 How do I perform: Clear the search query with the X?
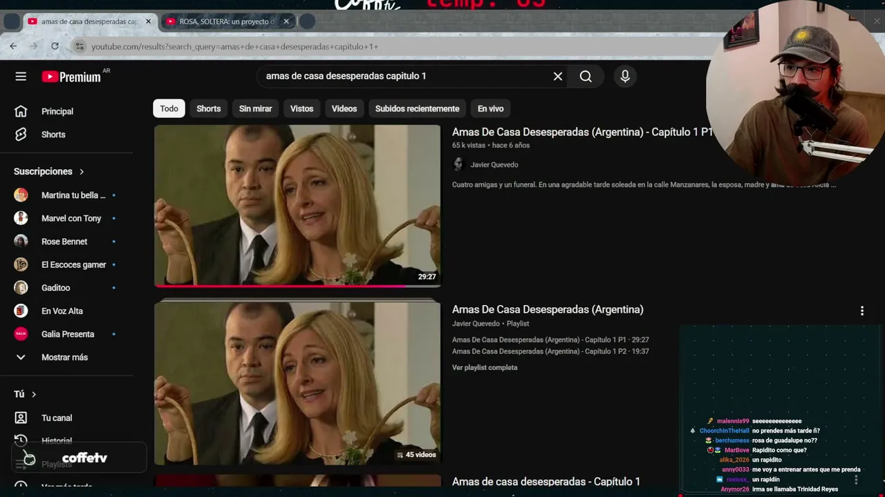pyautogui.click(x=558, y=77)
